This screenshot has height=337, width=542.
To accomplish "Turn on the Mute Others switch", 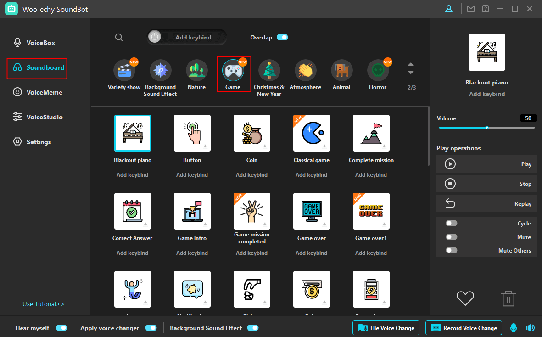I will pos(452,251).
